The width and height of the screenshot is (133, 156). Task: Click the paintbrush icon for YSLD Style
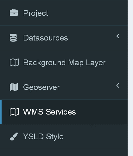(14, 136)
